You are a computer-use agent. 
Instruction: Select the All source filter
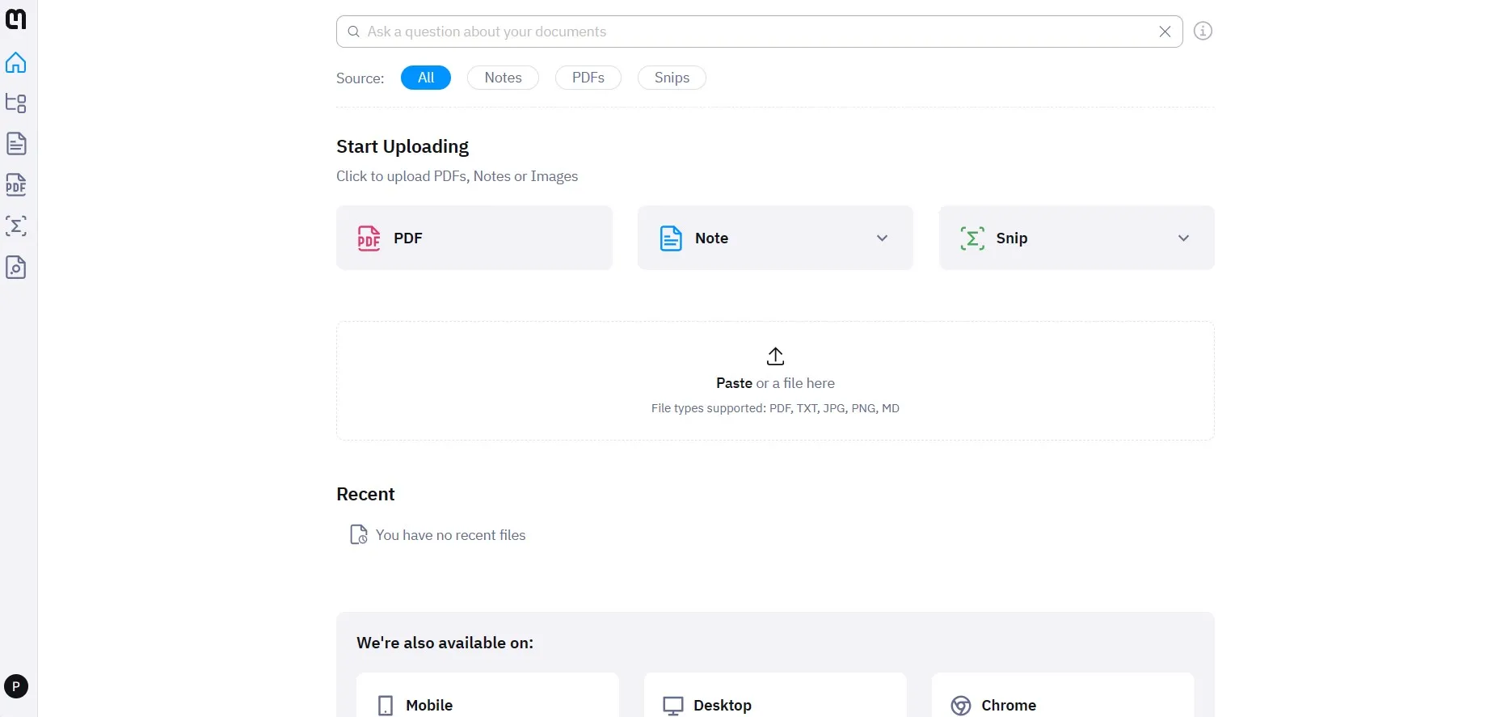tap(425, 78)
